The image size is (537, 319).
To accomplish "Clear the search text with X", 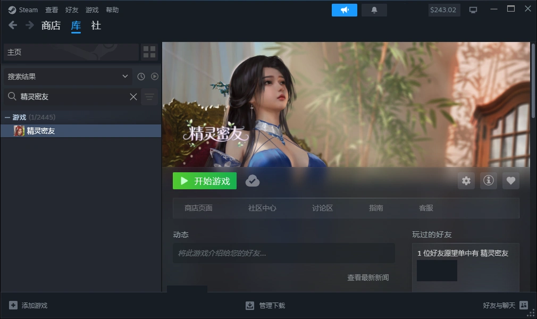I will [x=133, y=97].
